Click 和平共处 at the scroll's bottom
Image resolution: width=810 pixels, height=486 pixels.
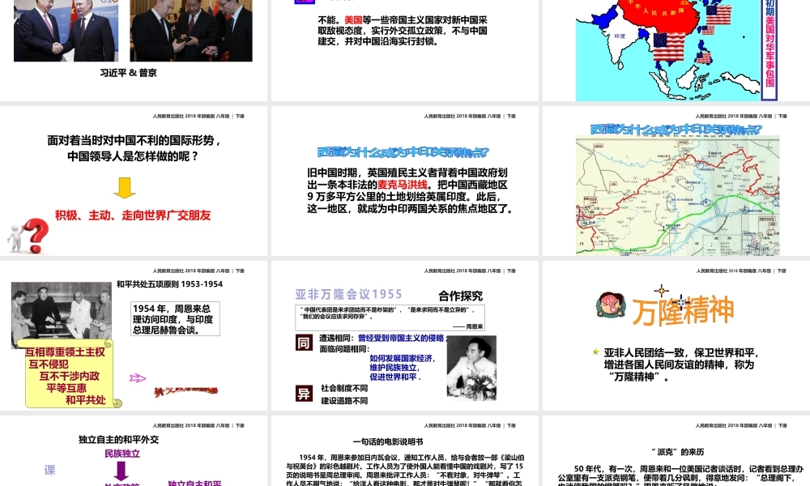tap(86, 400)
